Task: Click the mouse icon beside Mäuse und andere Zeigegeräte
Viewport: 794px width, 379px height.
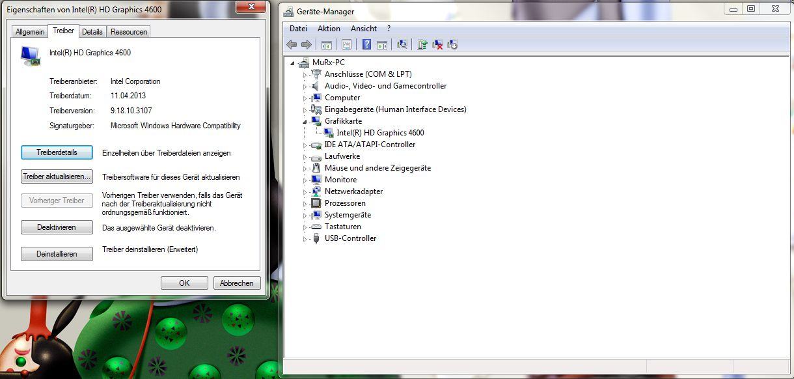Action: click(316, 168)
